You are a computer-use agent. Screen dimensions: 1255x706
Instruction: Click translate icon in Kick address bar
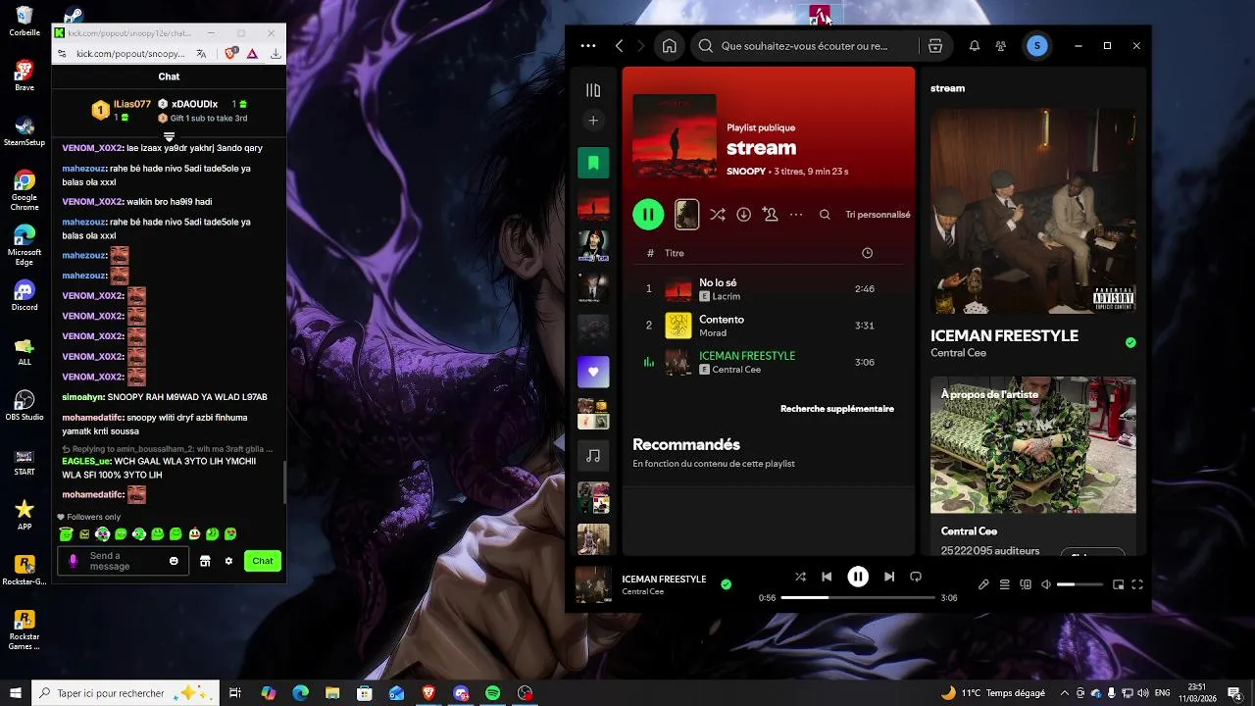[201, 54]
